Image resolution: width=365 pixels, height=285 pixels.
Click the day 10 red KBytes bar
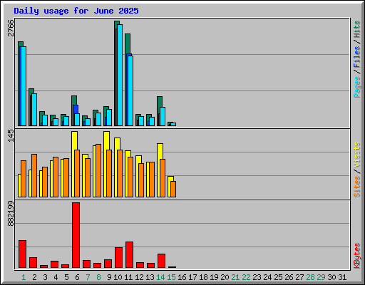click(118, 258)
